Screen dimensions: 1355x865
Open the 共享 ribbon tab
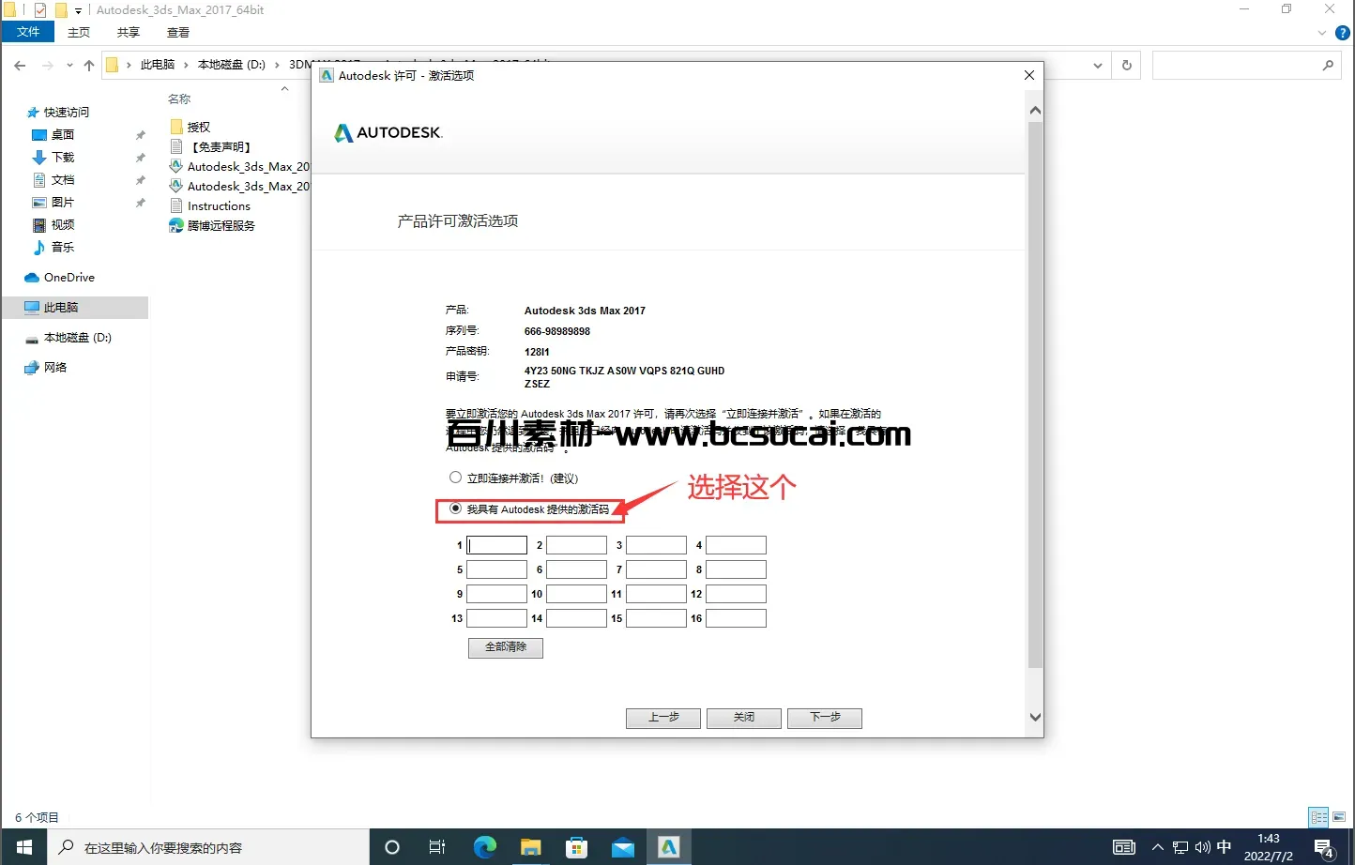[129, 32]
